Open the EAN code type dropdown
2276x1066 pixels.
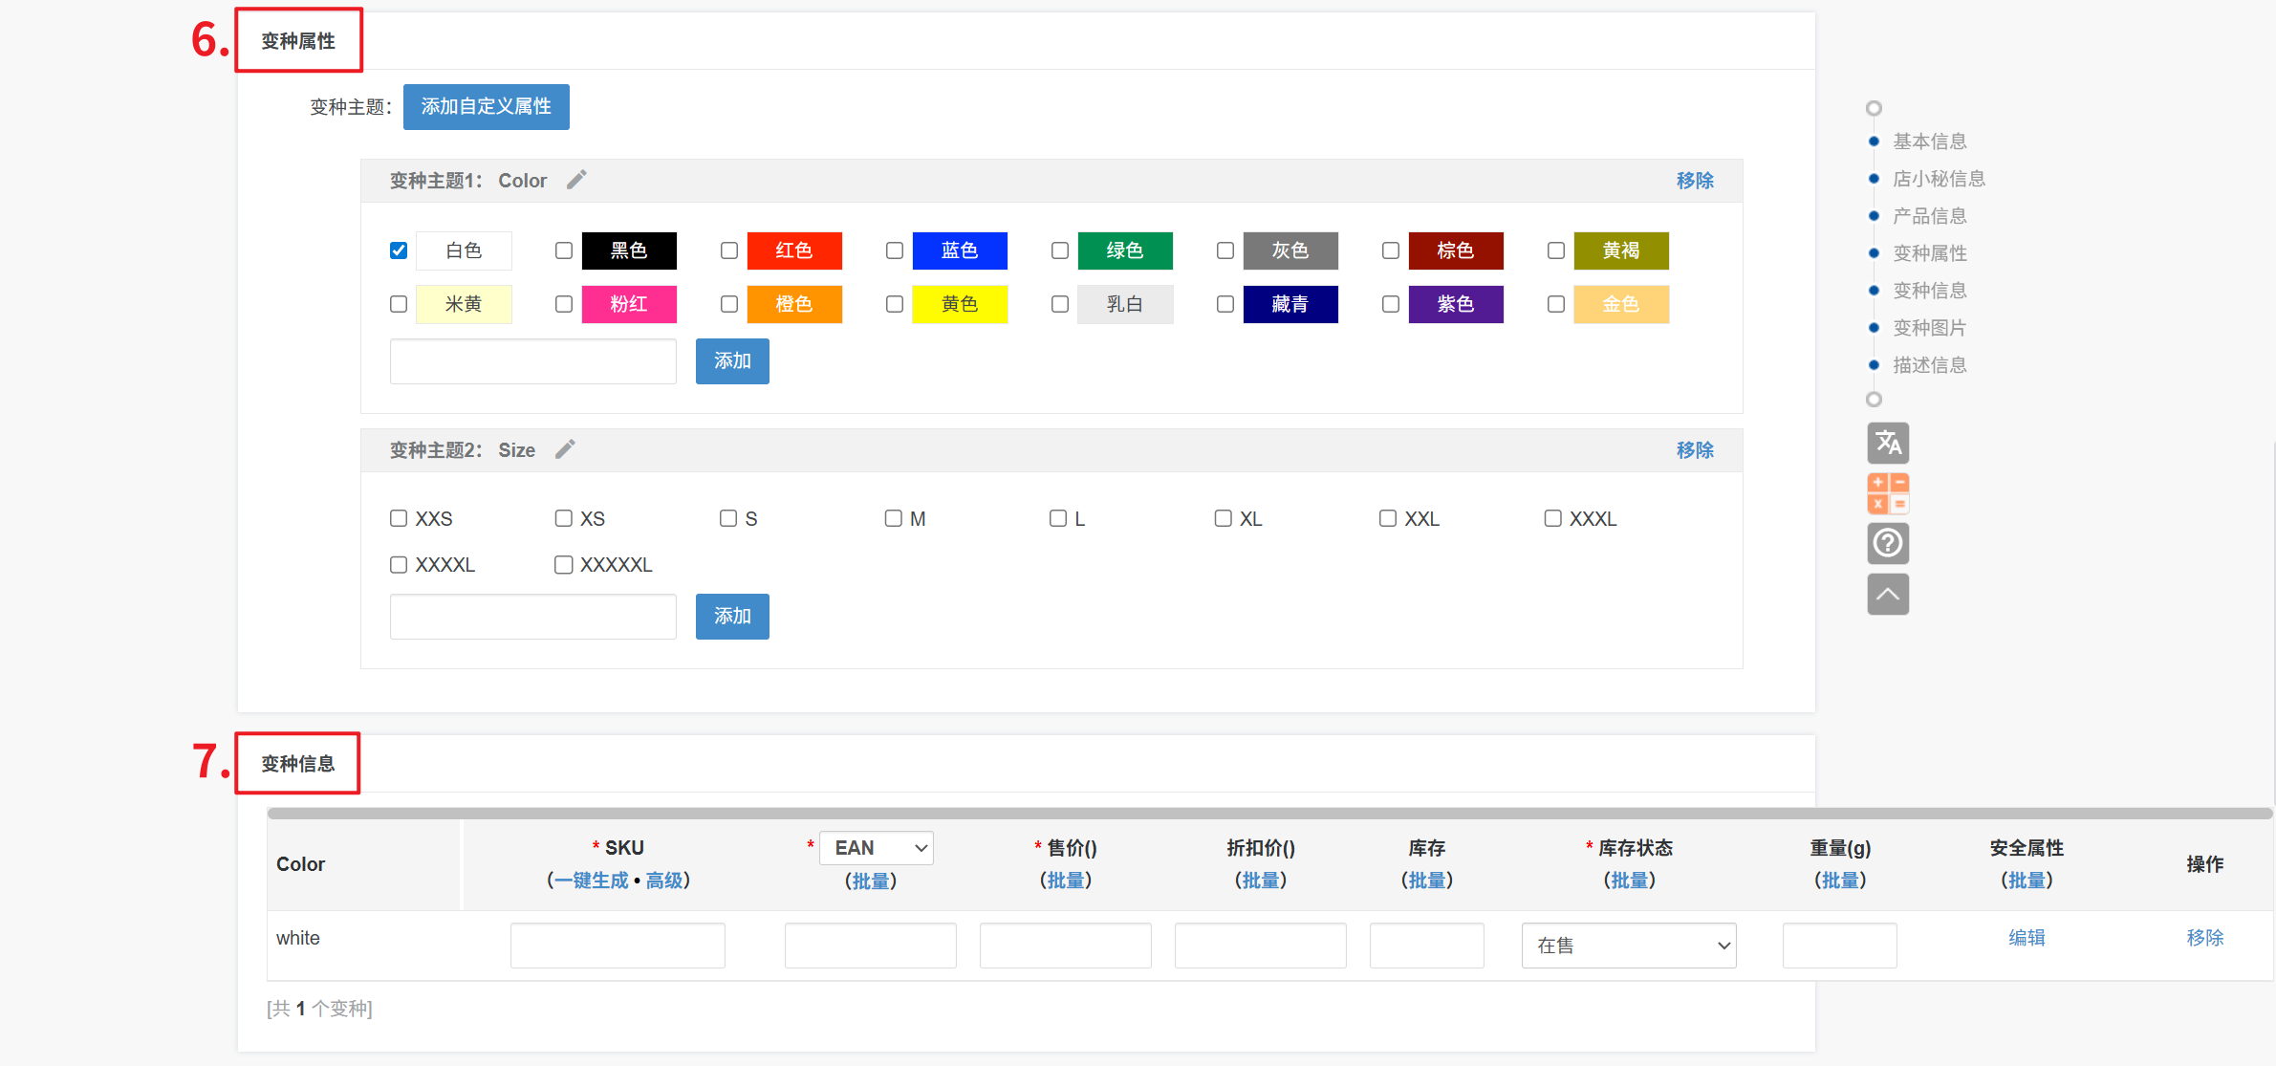click(x=876, y=848)
